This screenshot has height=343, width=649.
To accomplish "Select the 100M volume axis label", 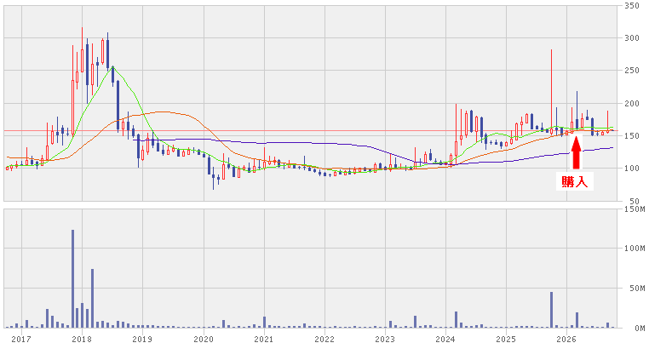I will coord(635,249).
